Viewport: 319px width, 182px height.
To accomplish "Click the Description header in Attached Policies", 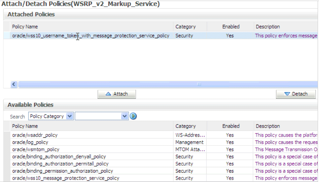I will [286, 27].
